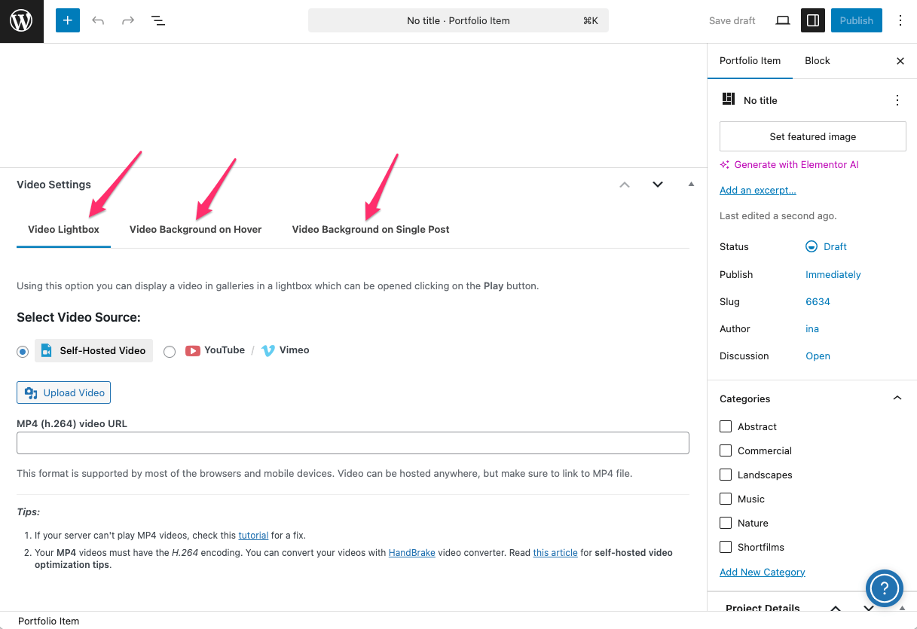Click the redo arrow icon

pos(128,20)
